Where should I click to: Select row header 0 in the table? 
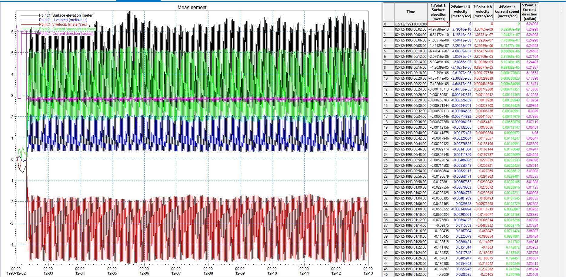pos(388,24)
